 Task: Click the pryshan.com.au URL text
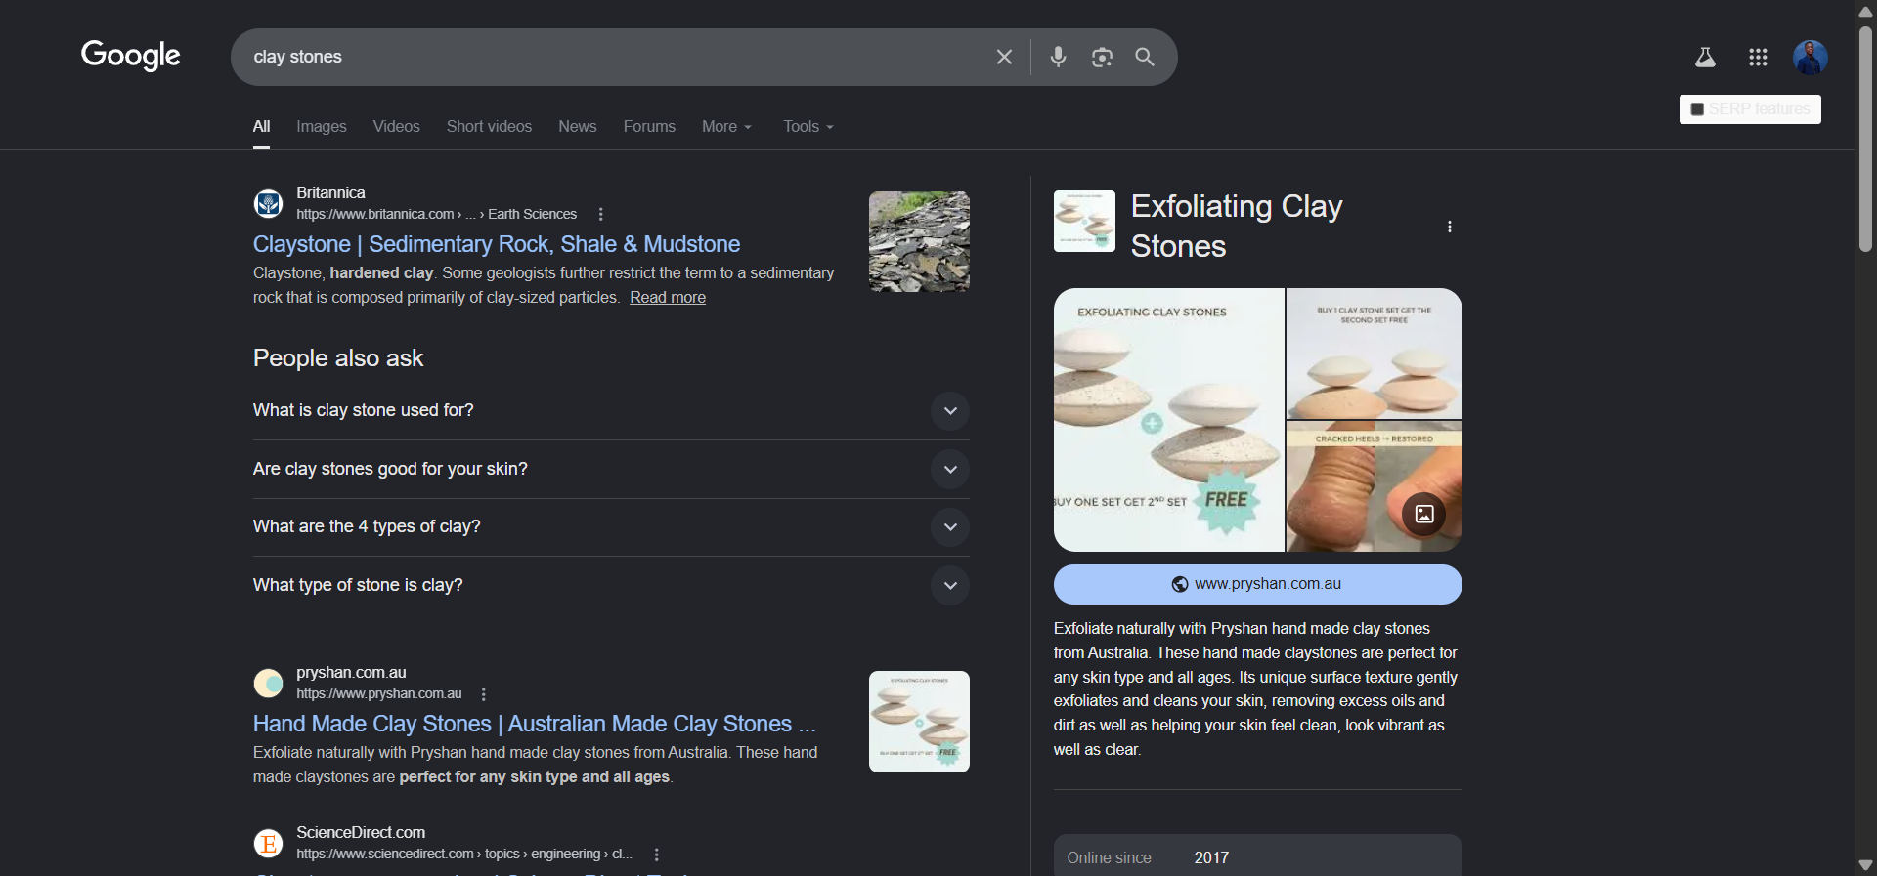click(x=379, y=694)
